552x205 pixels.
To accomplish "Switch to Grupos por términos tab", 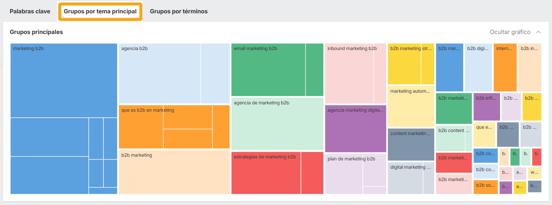I will (x=178, y=11).
